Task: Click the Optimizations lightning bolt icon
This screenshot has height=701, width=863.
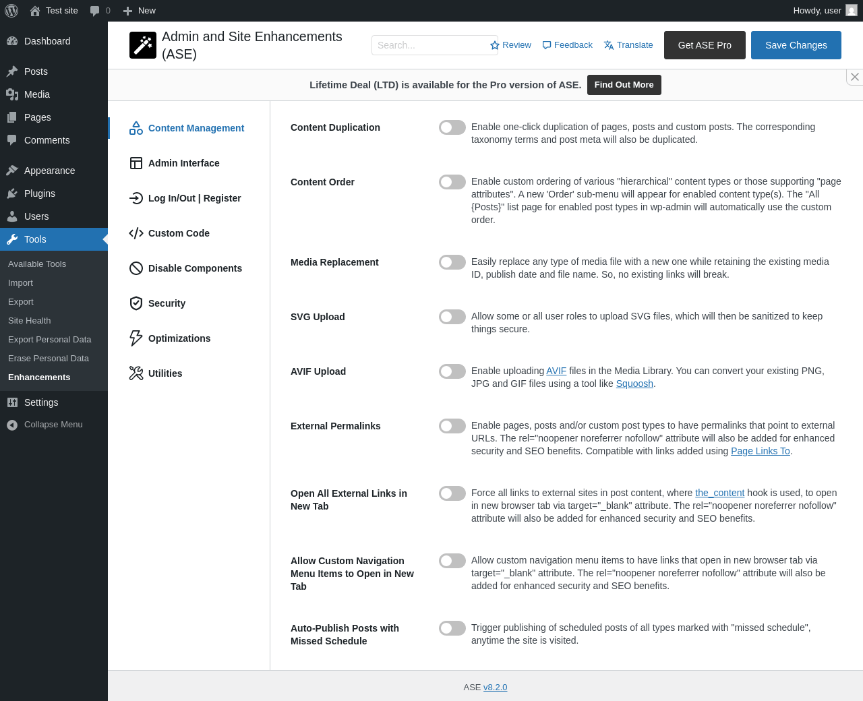Action: coord(136,338)
